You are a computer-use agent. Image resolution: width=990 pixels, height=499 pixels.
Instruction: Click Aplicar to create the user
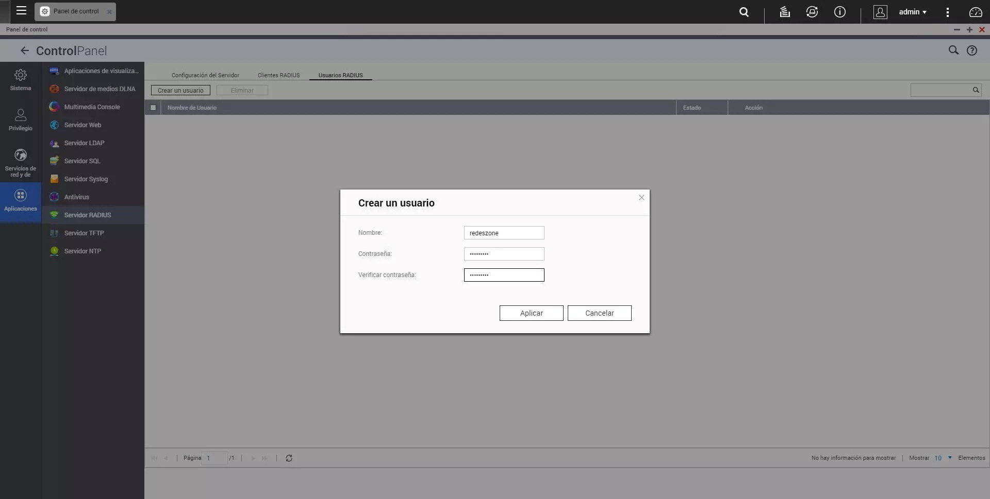point(531,313)
